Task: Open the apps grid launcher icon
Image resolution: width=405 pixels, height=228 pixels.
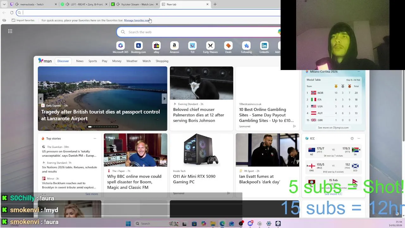Action: [x=10, y=31]
